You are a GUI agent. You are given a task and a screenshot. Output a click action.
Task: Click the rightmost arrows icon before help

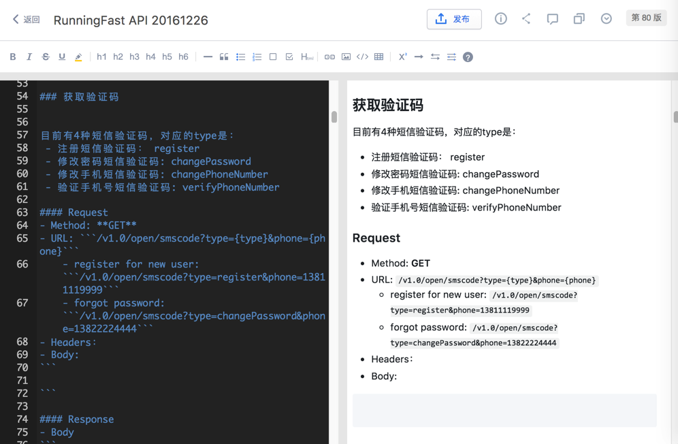(x=451, y=57)
